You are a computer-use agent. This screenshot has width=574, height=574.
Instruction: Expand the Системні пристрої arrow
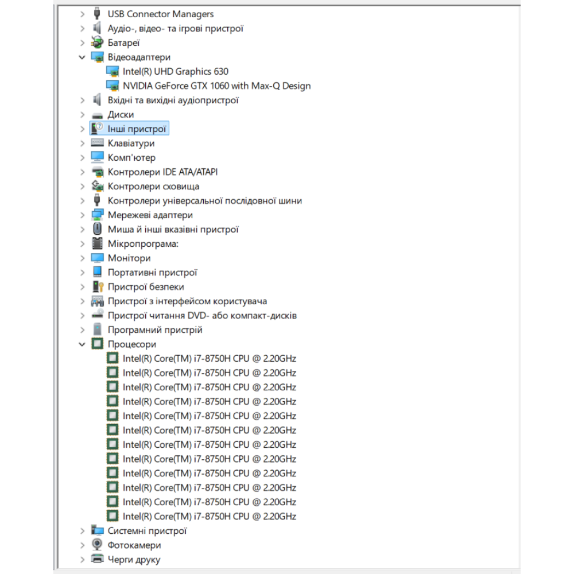coord(82,531)
